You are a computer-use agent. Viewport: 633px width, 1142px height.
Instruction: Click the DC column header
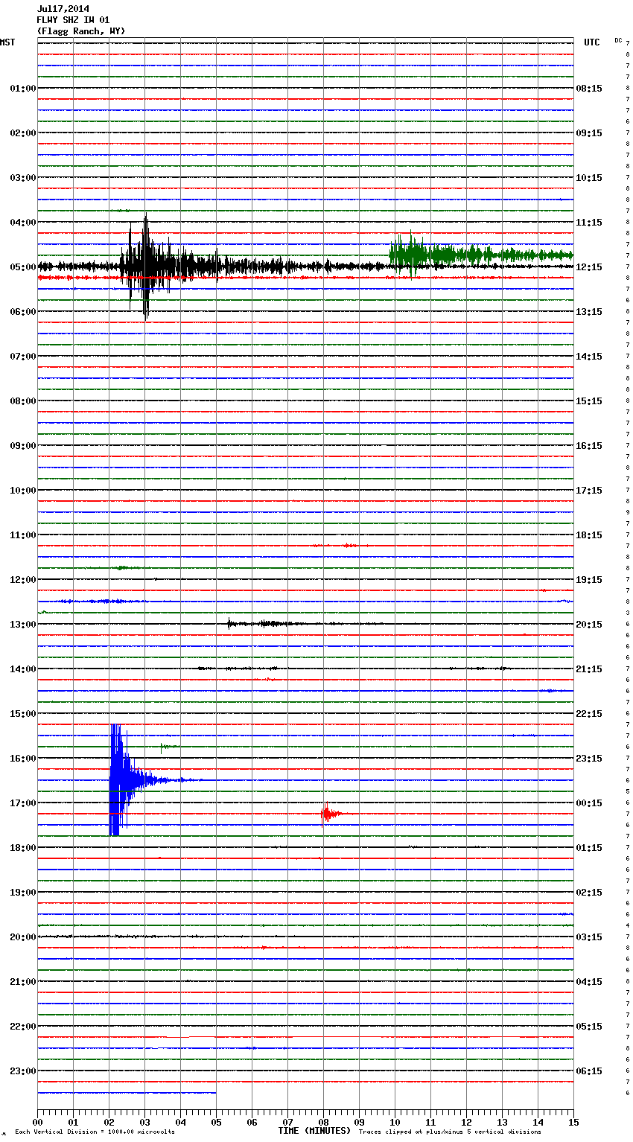click(x=618, y=40)
